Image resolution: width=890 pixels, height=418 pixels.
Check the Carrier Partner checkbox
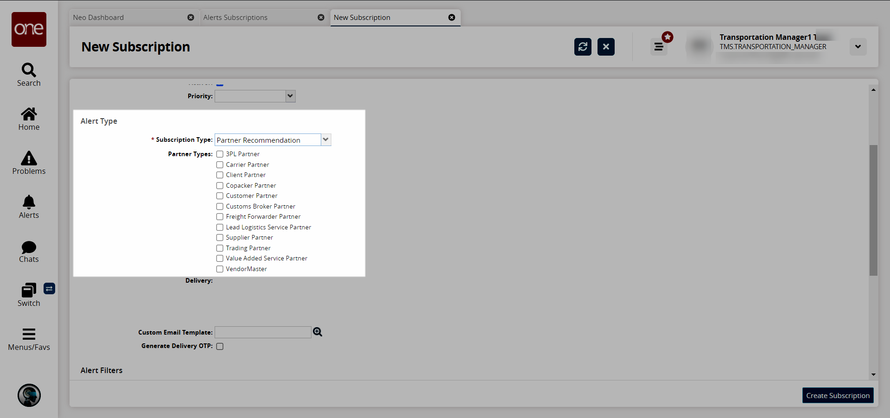coord(220,165)
